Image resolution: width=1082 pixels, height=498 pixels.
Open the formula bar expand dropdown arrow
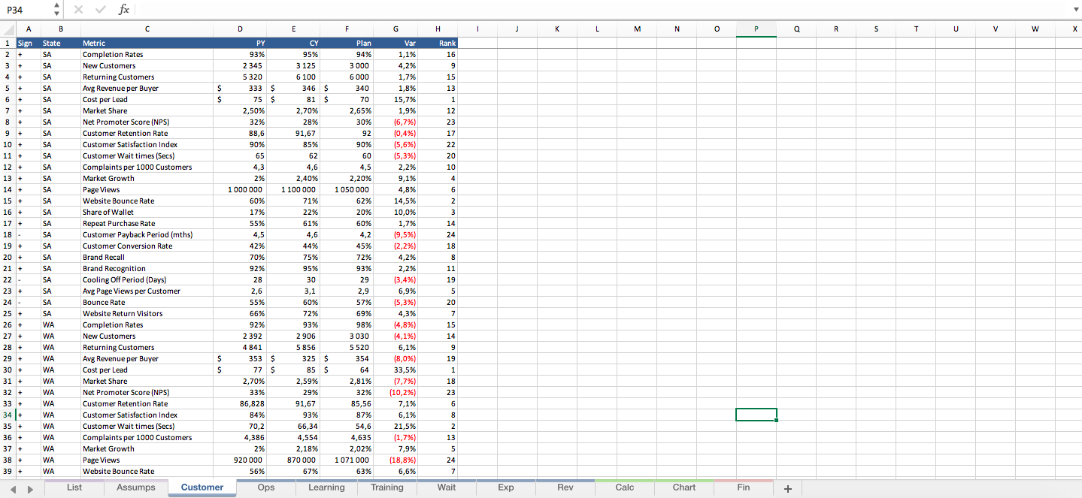point(1077,10)
